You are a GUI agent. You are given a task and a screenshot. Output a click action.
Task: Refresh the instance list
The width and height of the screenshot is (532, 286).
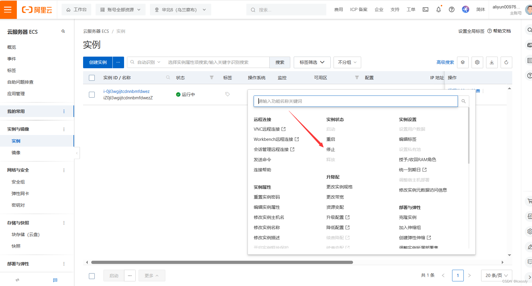[x=506, y=62]
